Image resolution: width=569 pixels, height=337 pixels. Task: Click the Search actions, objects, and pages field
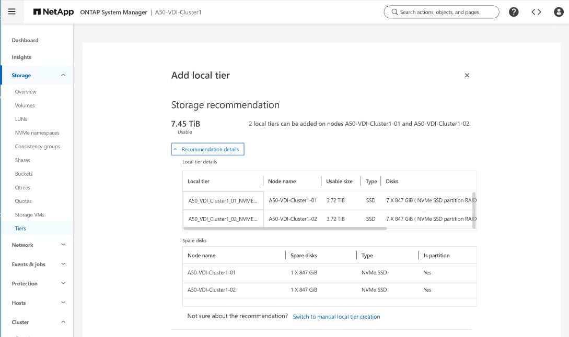pyautogui.click(x=442, y=12)
